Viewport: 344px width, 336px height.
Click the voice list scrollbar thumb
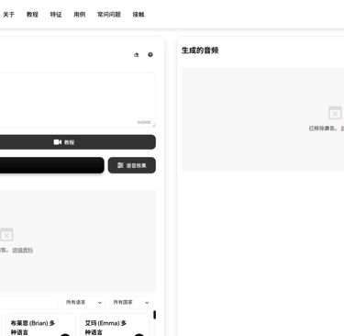(154, 315)
